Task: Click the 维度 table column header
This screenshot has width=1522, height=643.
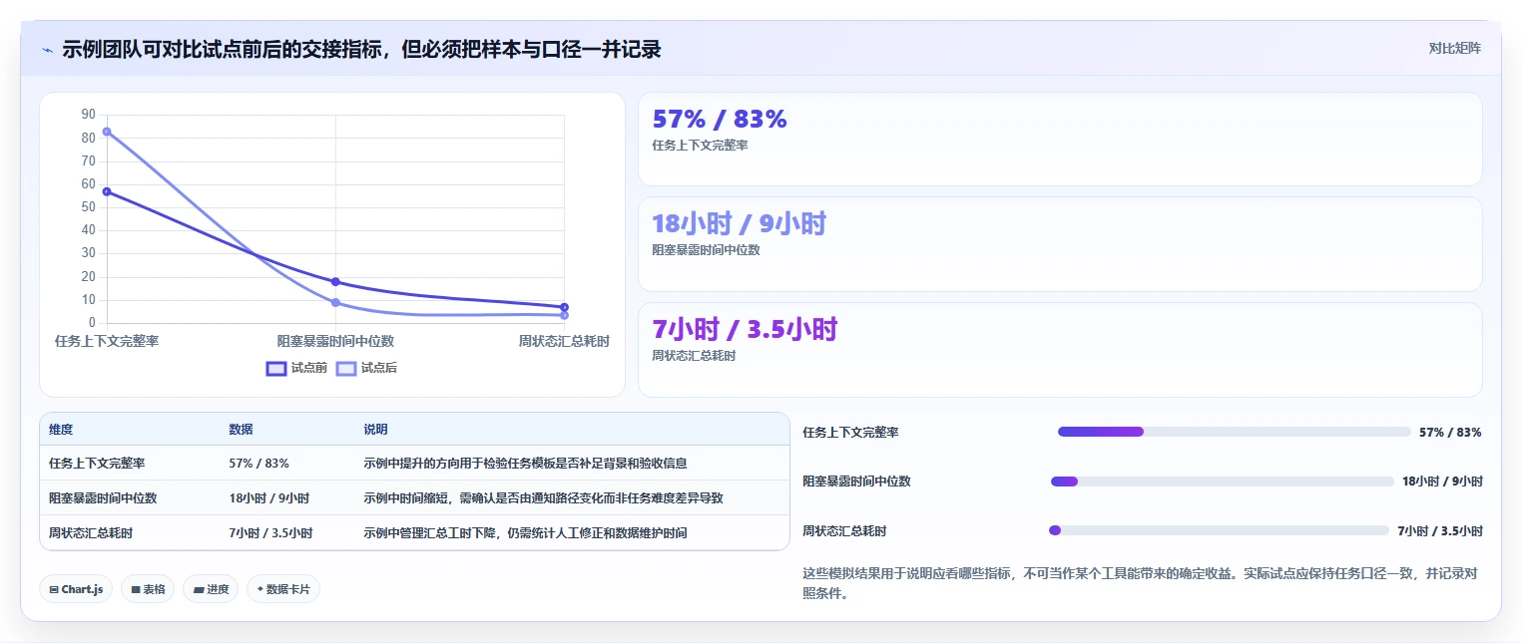Action: [x=61, y=430]
